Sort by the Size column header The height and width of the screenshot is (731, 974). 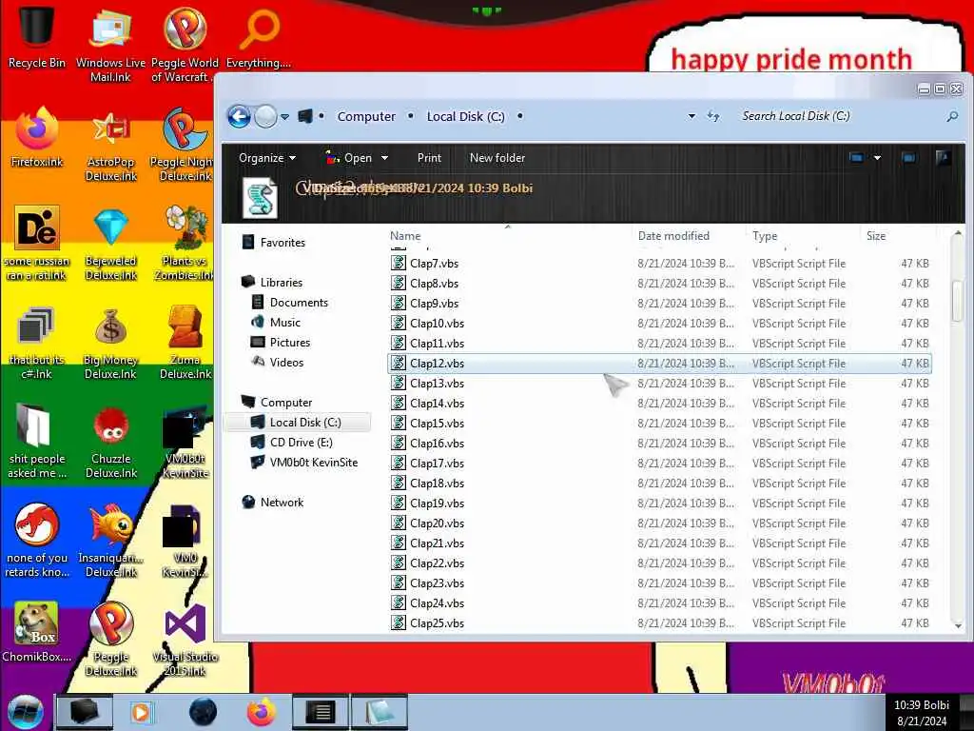click(x=876, y=236)
